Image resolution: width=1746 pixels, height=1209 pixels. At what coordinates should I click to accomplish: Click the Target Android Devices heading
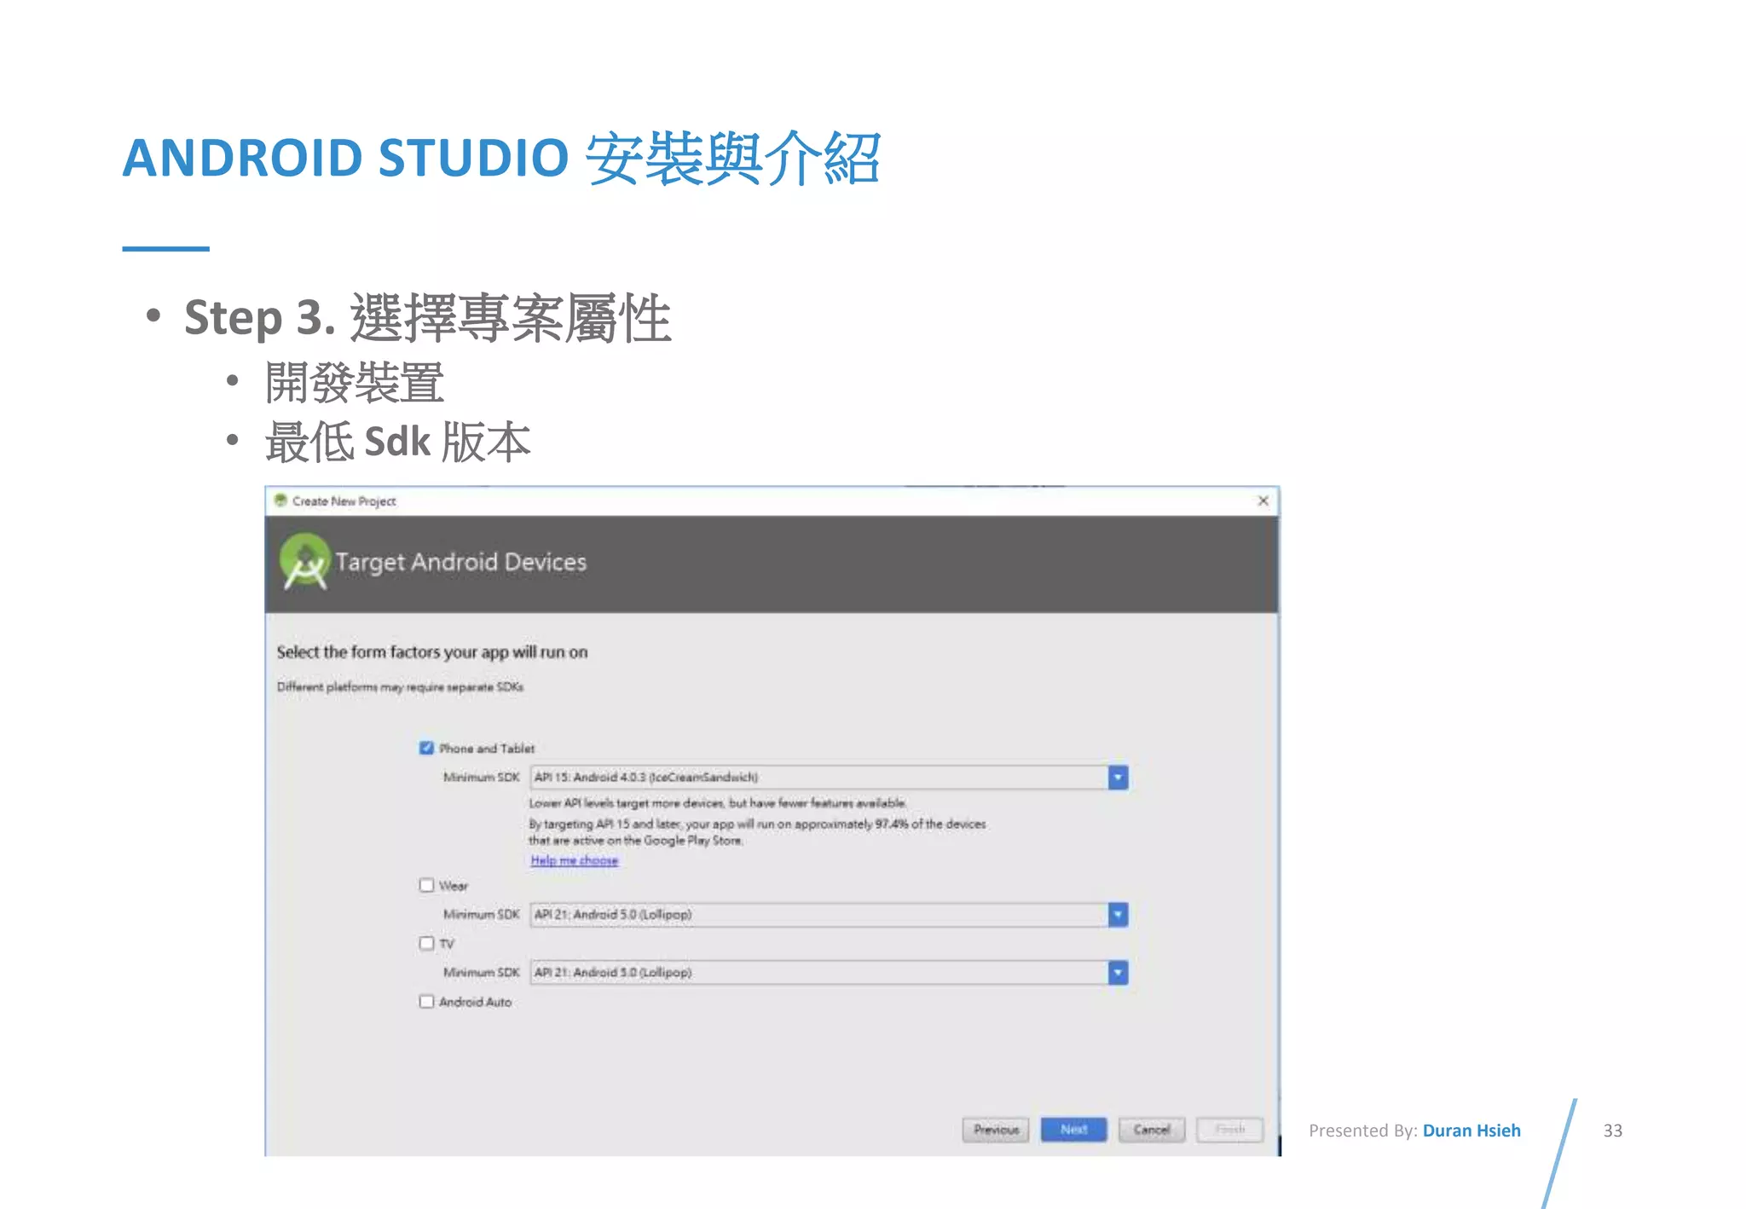(x=460, y=562)
